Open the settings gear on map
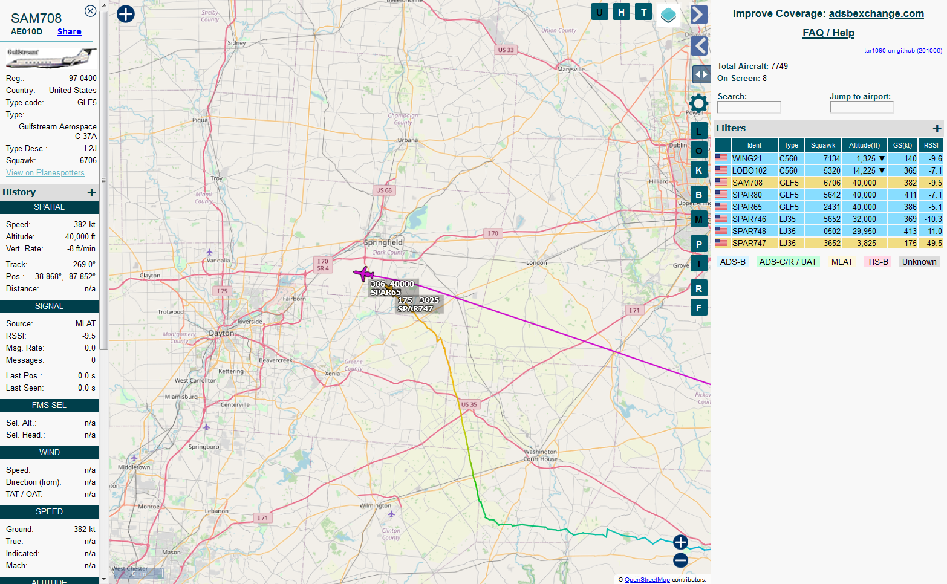The height and width of the screenshot is (584, 947). (x=698, y=103)
